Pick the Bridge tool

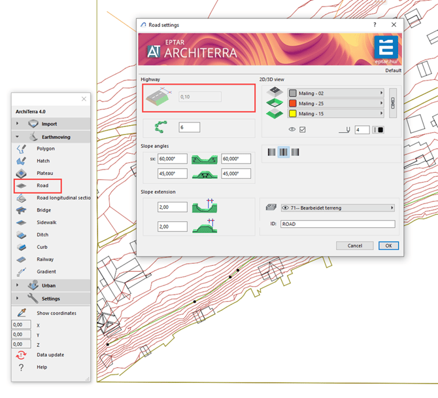coord(44,210)
